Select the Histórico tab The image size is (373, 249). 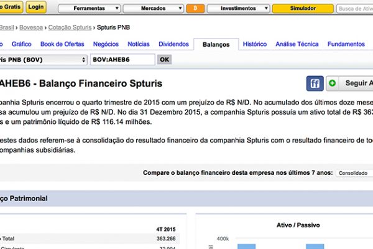(255, 44)
